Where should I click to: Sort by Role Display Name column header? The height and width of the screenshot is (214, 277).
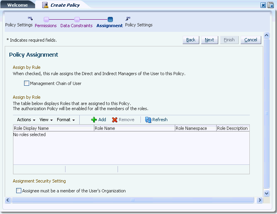[54, 128]
